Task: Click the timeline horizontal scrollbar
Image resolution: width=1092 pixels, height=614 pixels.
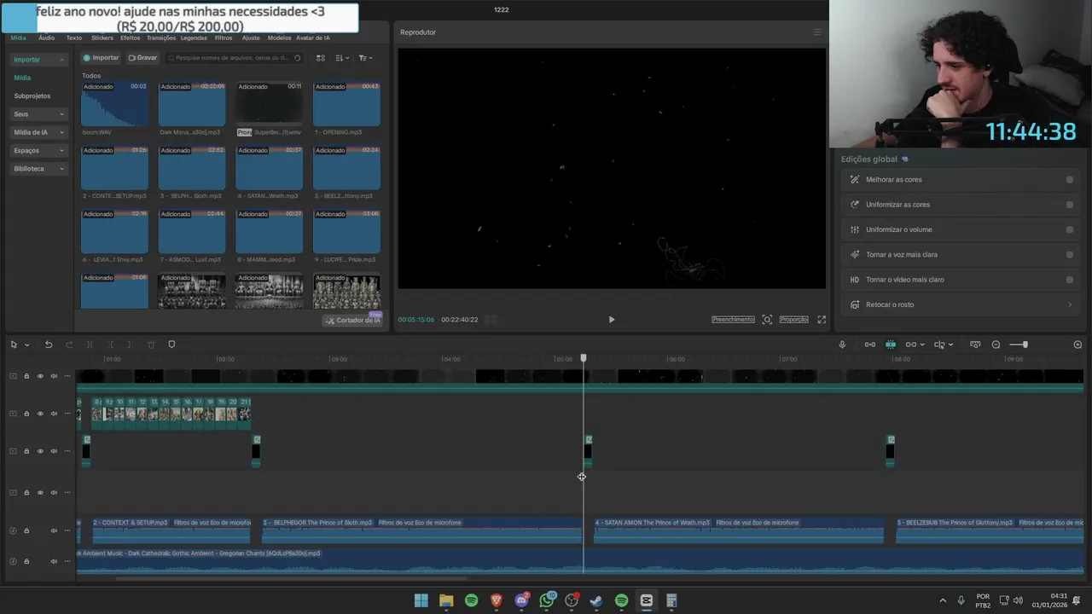Action: pyautogui.click(x=292, y=578)
